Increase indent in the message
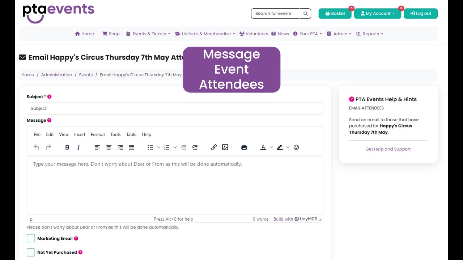Screen dimensions: 463x260 click(x=195, y=147)
